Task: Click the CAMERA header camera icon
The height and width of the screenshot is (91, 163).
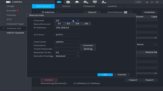Action: pyautogui.click(x=8, y=2)
